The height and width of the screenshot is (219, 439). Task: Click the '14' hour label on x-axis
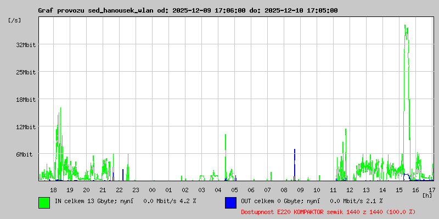pos(382,190)
